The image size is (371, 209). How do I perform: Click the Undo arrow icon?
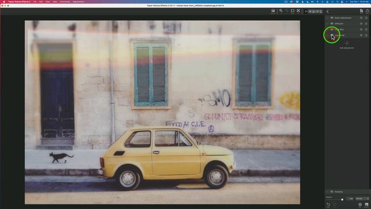coord(328,205)
